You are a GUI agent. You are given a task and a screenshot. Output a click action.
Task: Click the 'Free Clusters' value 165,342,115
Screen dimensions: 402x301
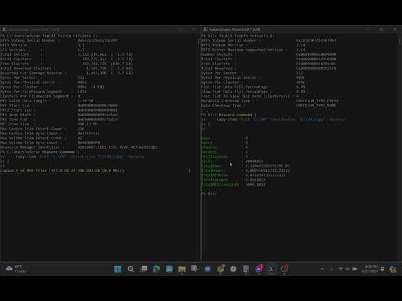[94, 64]
